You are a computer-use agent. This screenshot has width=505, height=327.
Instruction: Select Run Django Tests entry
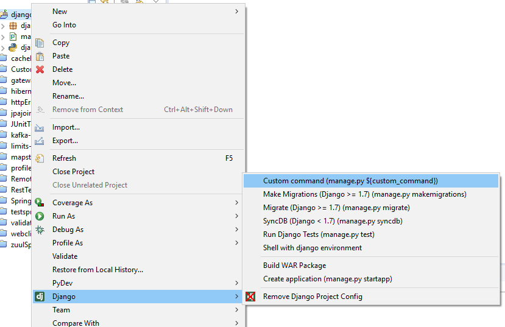click(x=371, y=234)
